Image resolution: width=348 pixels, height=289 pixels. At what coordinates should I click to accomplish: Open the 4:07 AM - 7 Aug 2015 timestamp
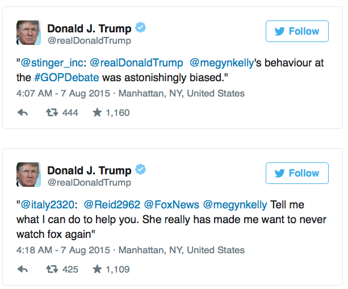(x=62, y=94)
